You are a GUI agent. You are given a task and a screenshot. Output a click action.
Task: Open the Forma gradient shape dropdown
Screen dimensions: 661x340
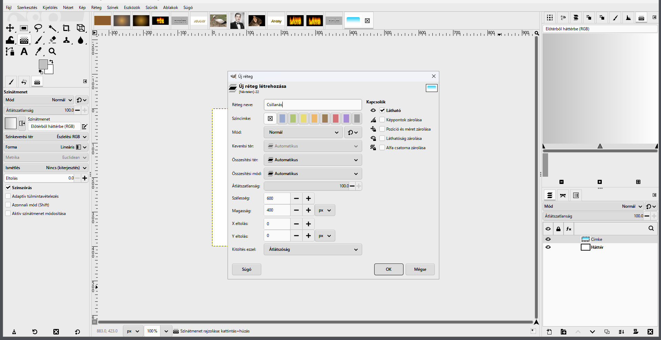[46, 147]
